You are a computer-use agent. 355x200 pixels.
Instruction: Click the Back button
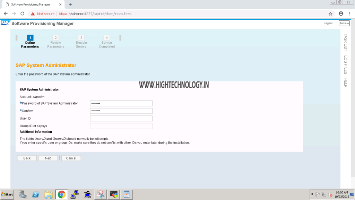tap(27, 158)
